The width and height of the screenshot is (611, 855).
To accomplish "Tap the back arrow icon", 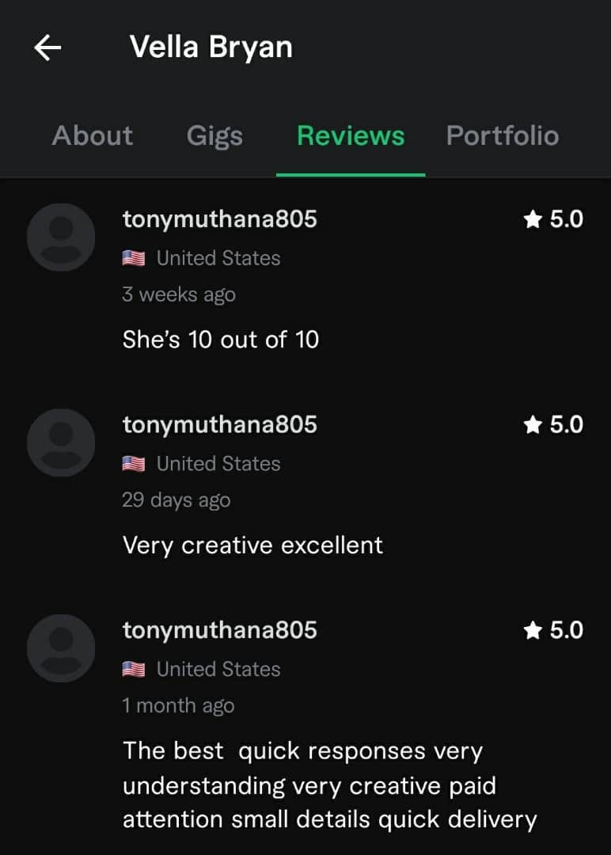I will [x=47, y=47].
